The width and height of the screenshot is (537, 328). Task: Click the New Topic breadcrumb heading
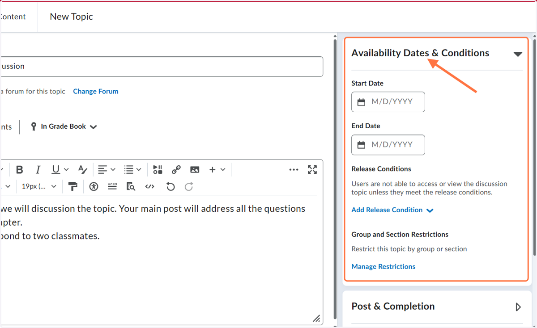(72, 17)
